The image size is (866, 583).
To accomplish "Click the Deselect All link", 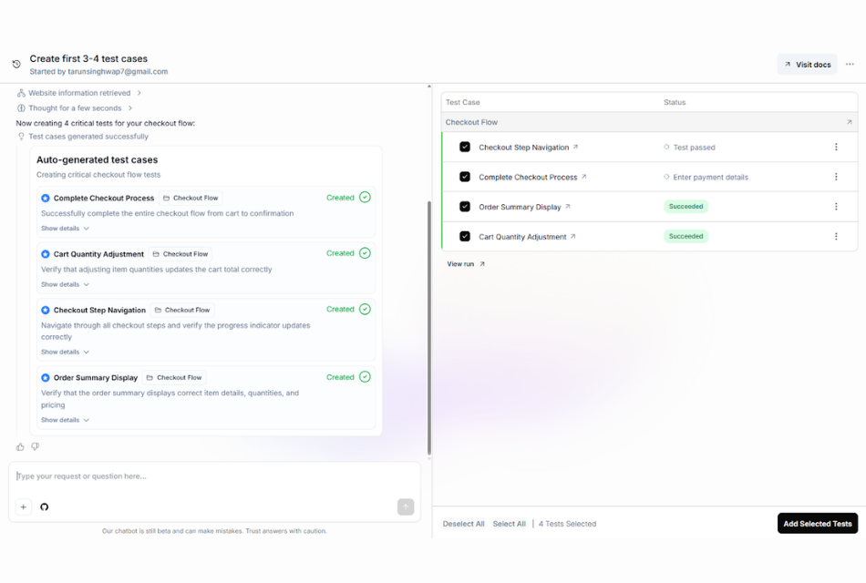I will tap(463, 524).
